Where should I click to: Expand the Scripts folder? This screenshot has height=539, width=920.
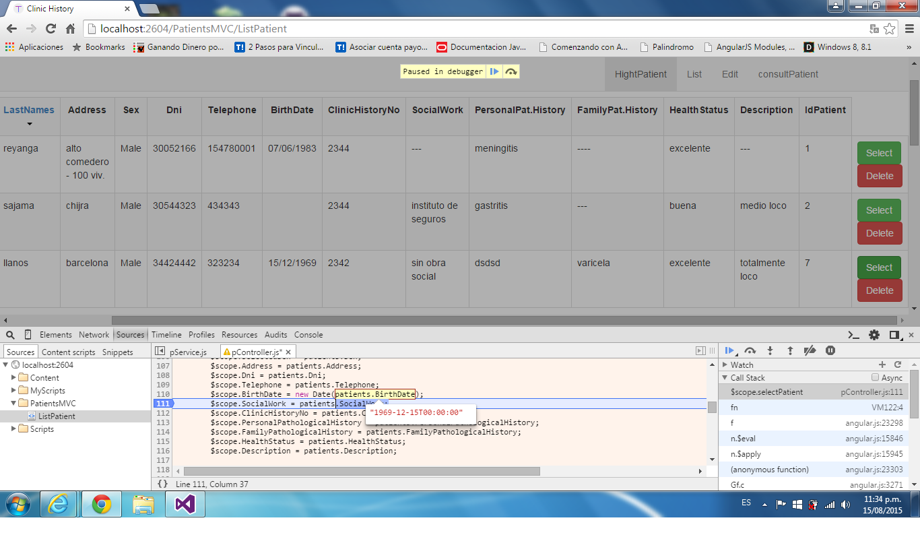[x=14, y=429]
